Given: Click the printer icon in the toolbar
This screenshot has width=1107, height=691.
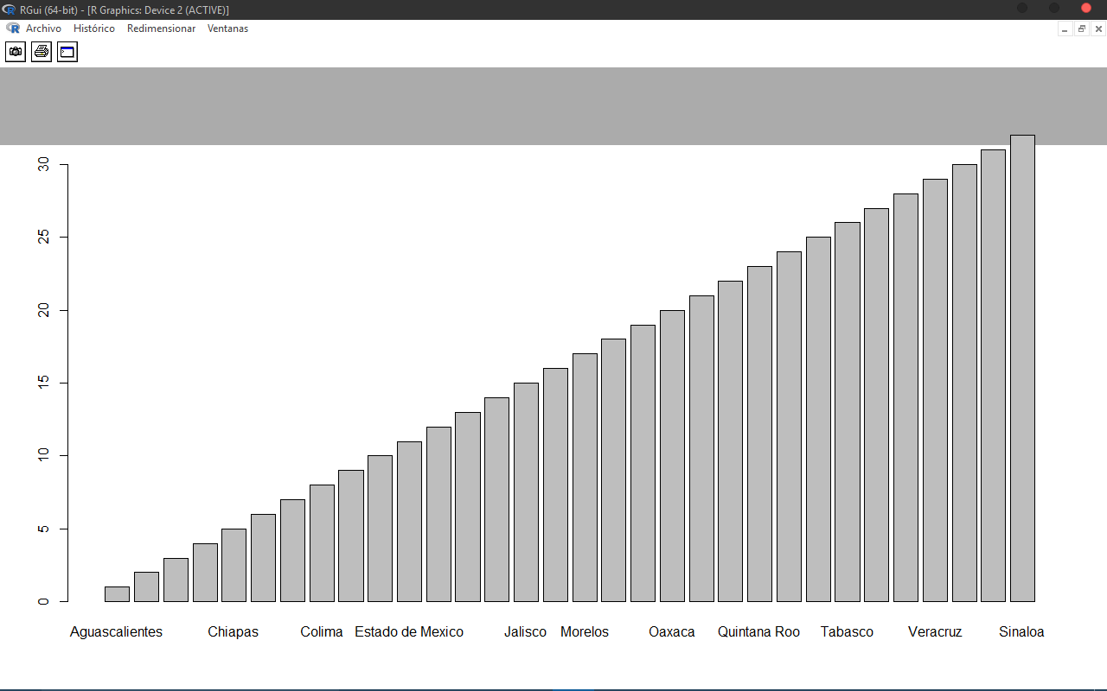Looking at the screenshot, I should click(42, 52).
